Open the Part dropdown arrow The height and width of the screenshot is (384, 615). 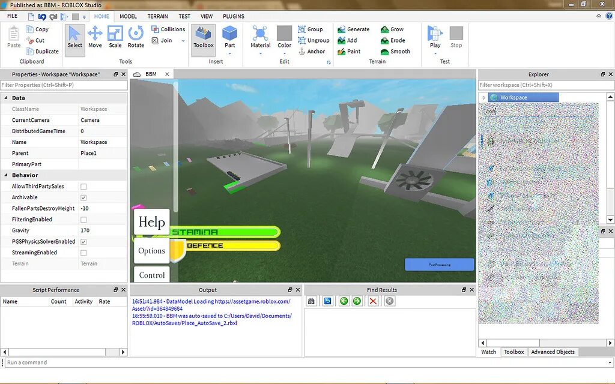(229, 53)
